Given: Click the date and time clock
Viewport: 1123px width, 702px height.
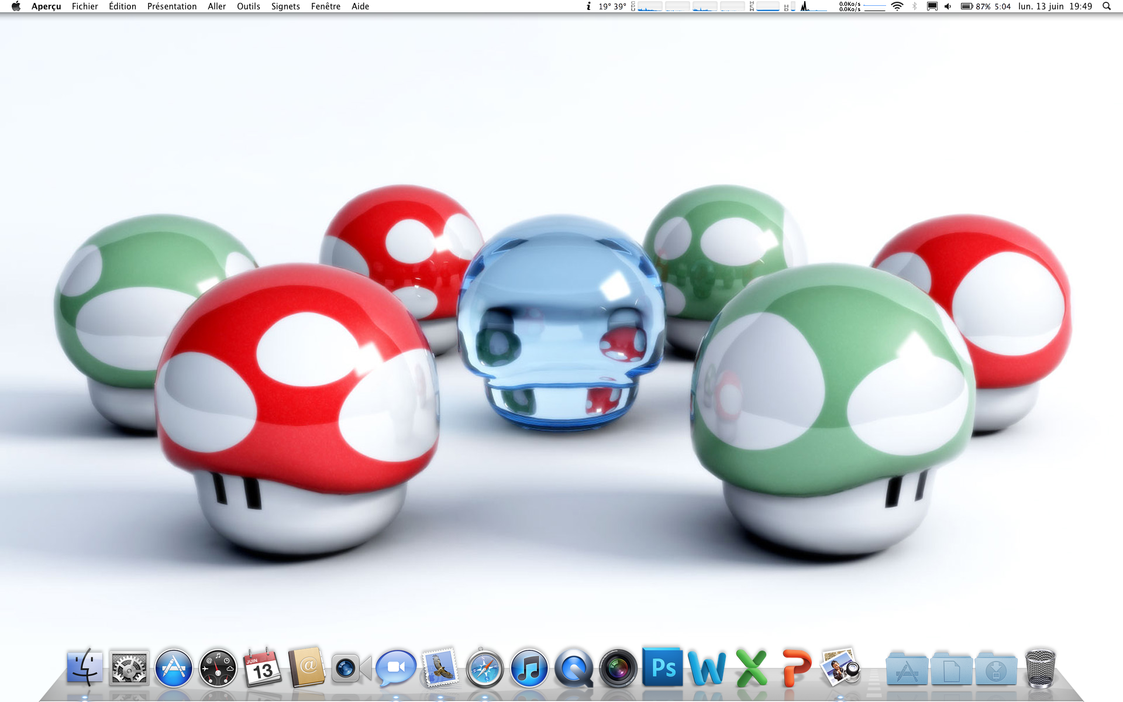Looking at the screenshot, I should point(1055,6).
